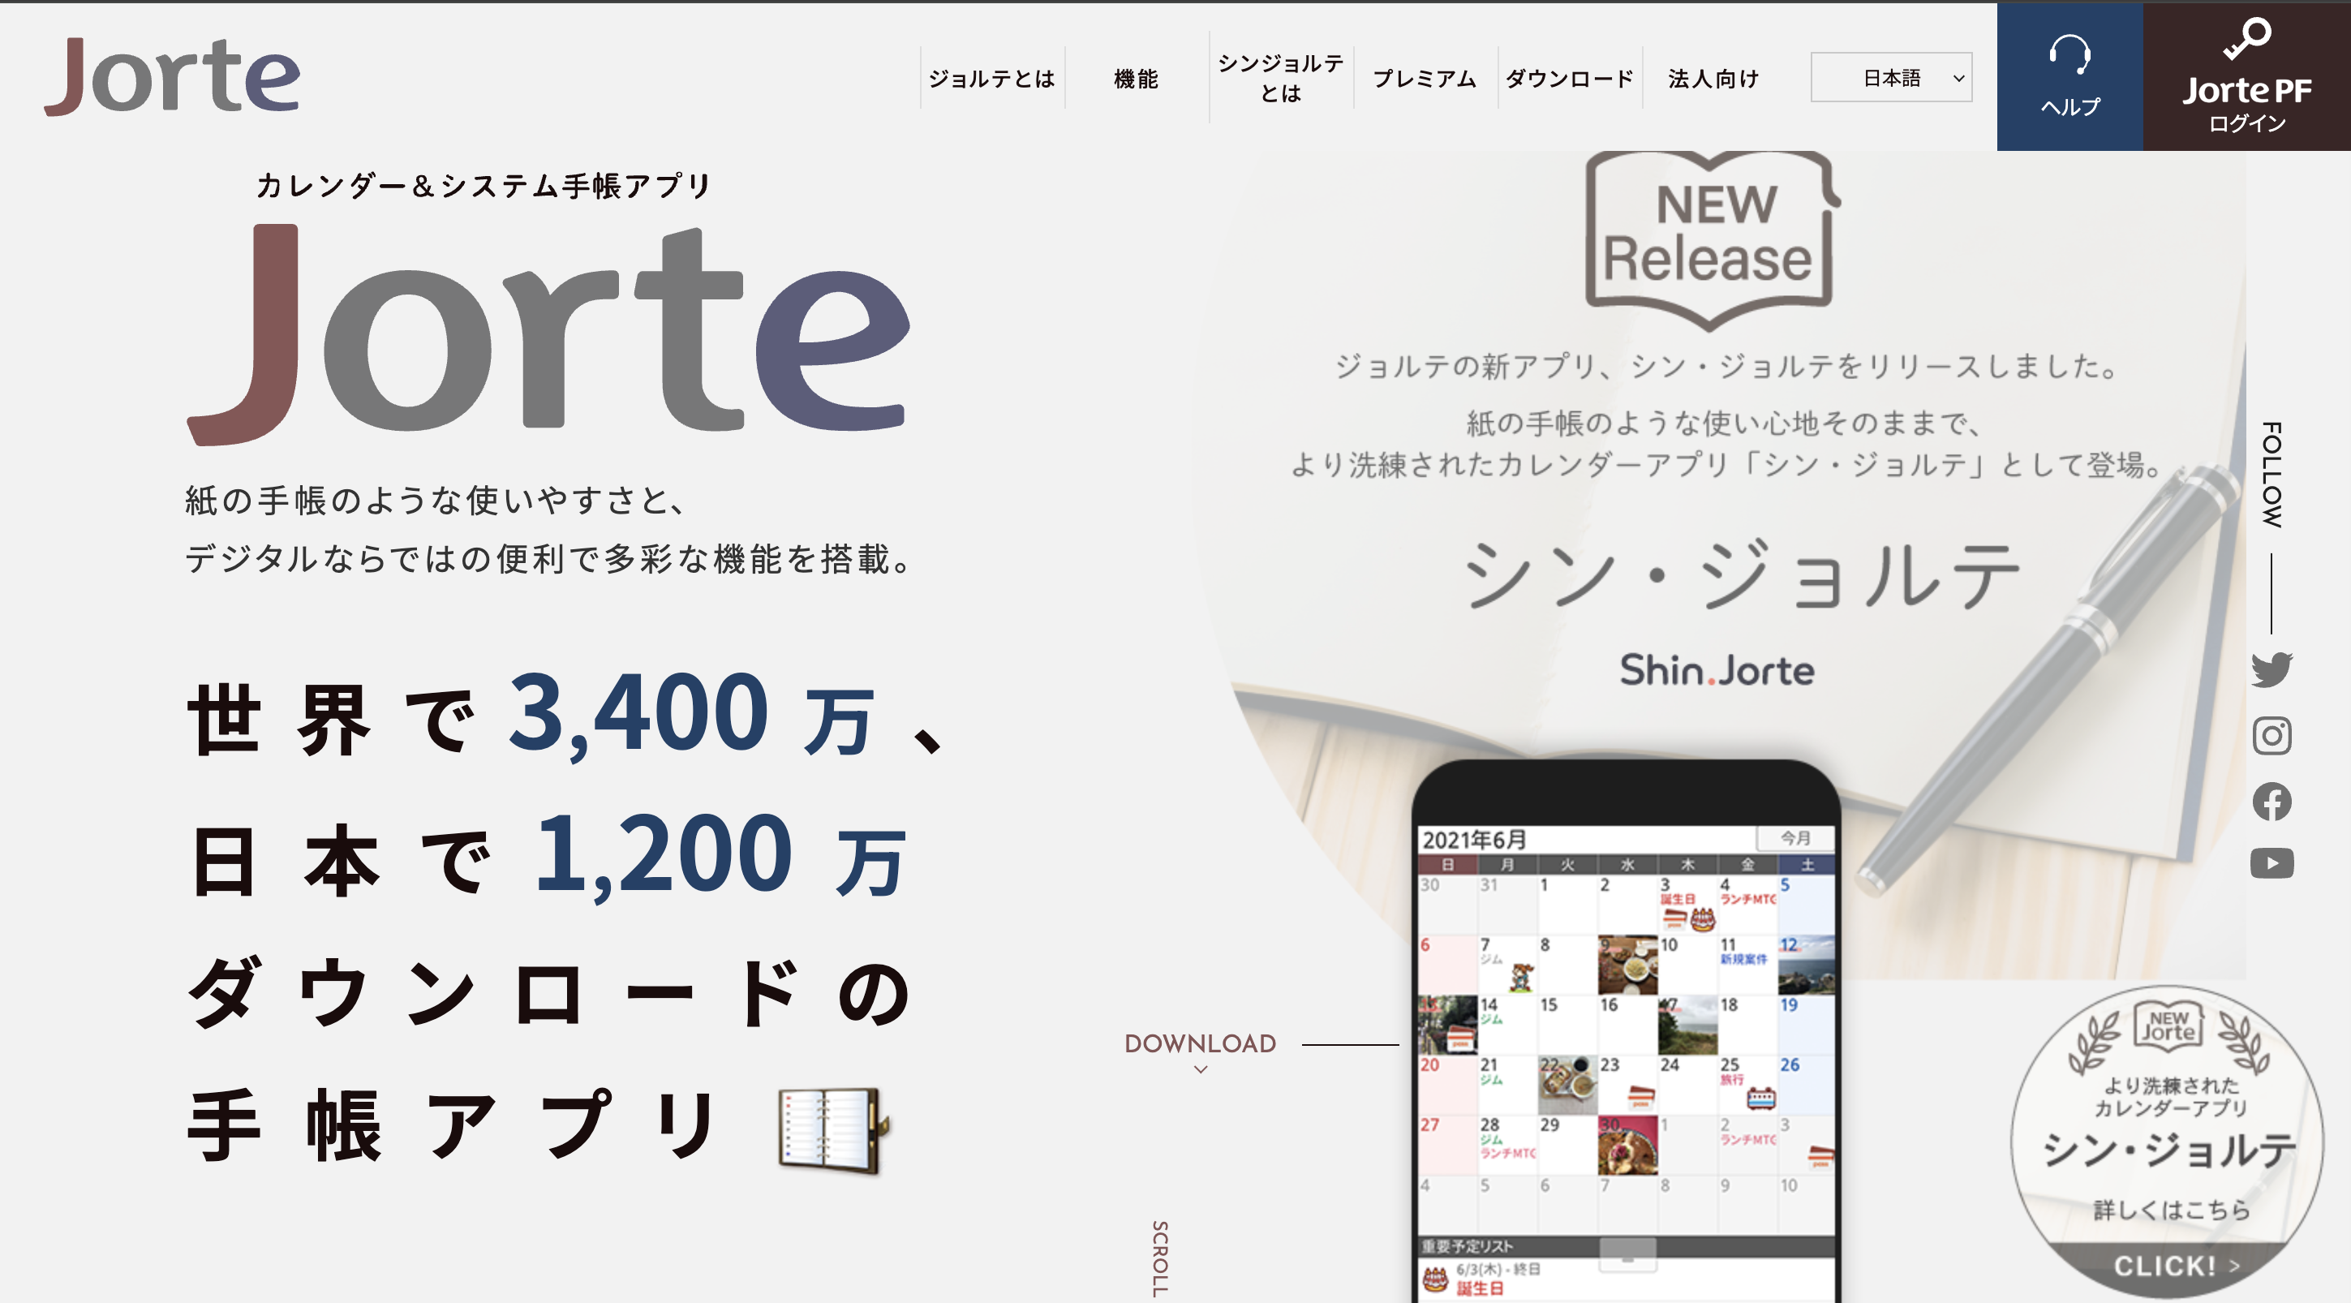Open the ダウンロード menu item

1570,79
